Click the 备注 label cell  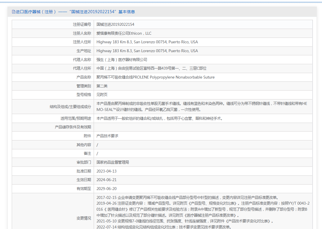tap(53, 153)
